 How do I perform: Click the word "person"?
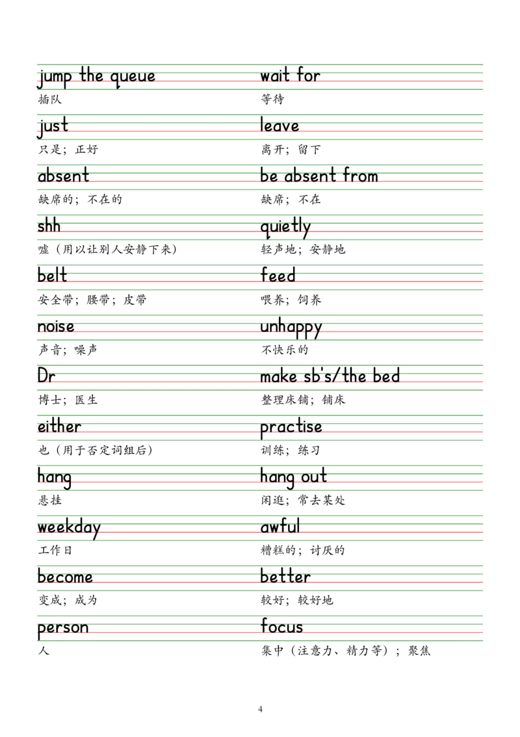[x=62, y=630]
